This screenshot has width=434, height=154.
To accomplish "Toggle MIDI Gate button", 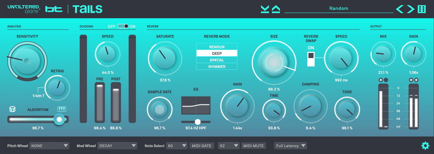I will pos(202,146).
